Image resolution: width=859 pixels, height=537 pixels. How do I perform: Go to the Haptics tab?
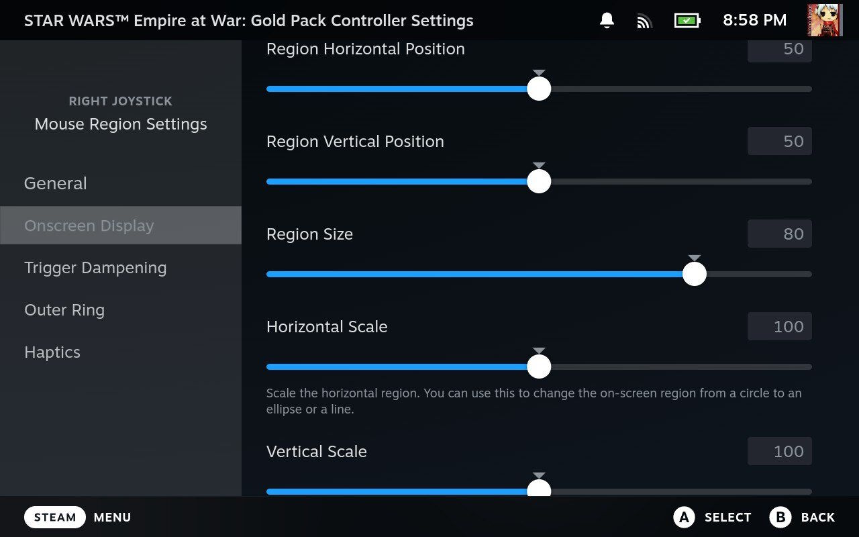(52, 352)
